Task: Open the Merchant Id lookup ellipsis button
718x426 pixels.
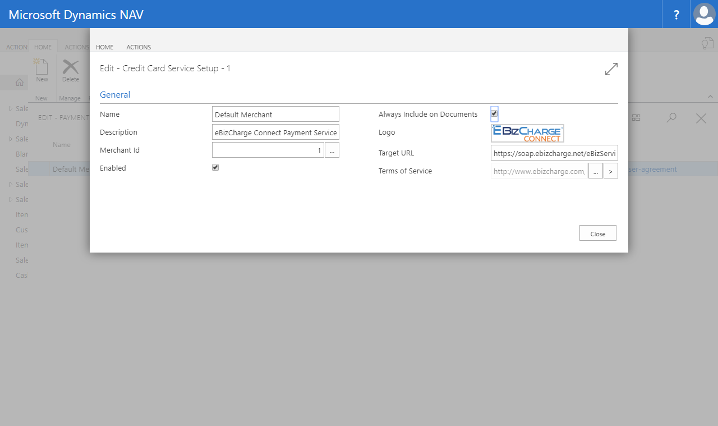Action: (332, 150)
